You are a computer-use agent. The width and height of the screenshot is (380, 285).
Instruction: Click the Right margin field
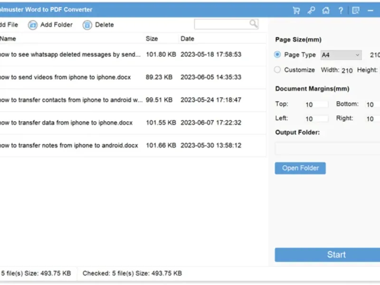pyautogui.click(x=373, y=119)
